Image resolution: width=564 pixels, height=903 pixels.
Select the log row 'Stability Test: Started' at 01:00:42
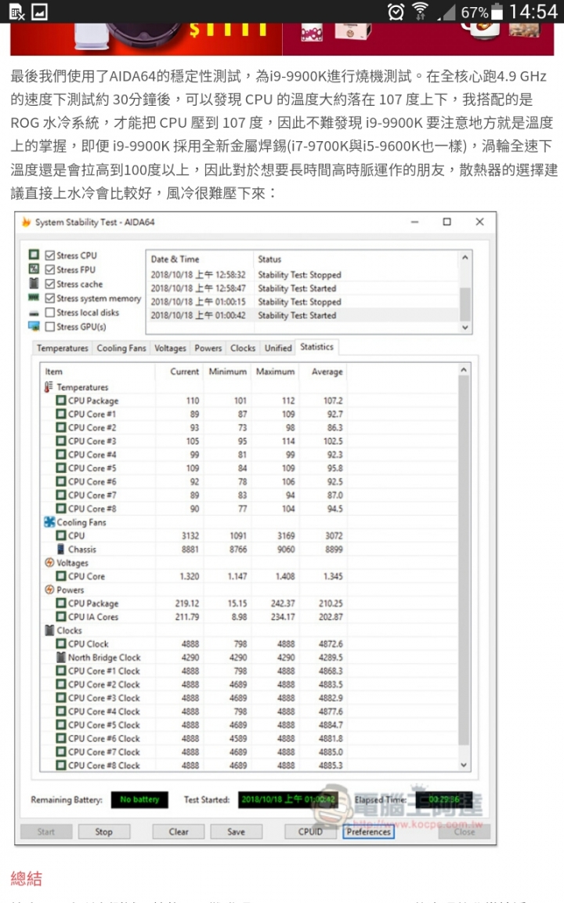[x=302, y=315]
